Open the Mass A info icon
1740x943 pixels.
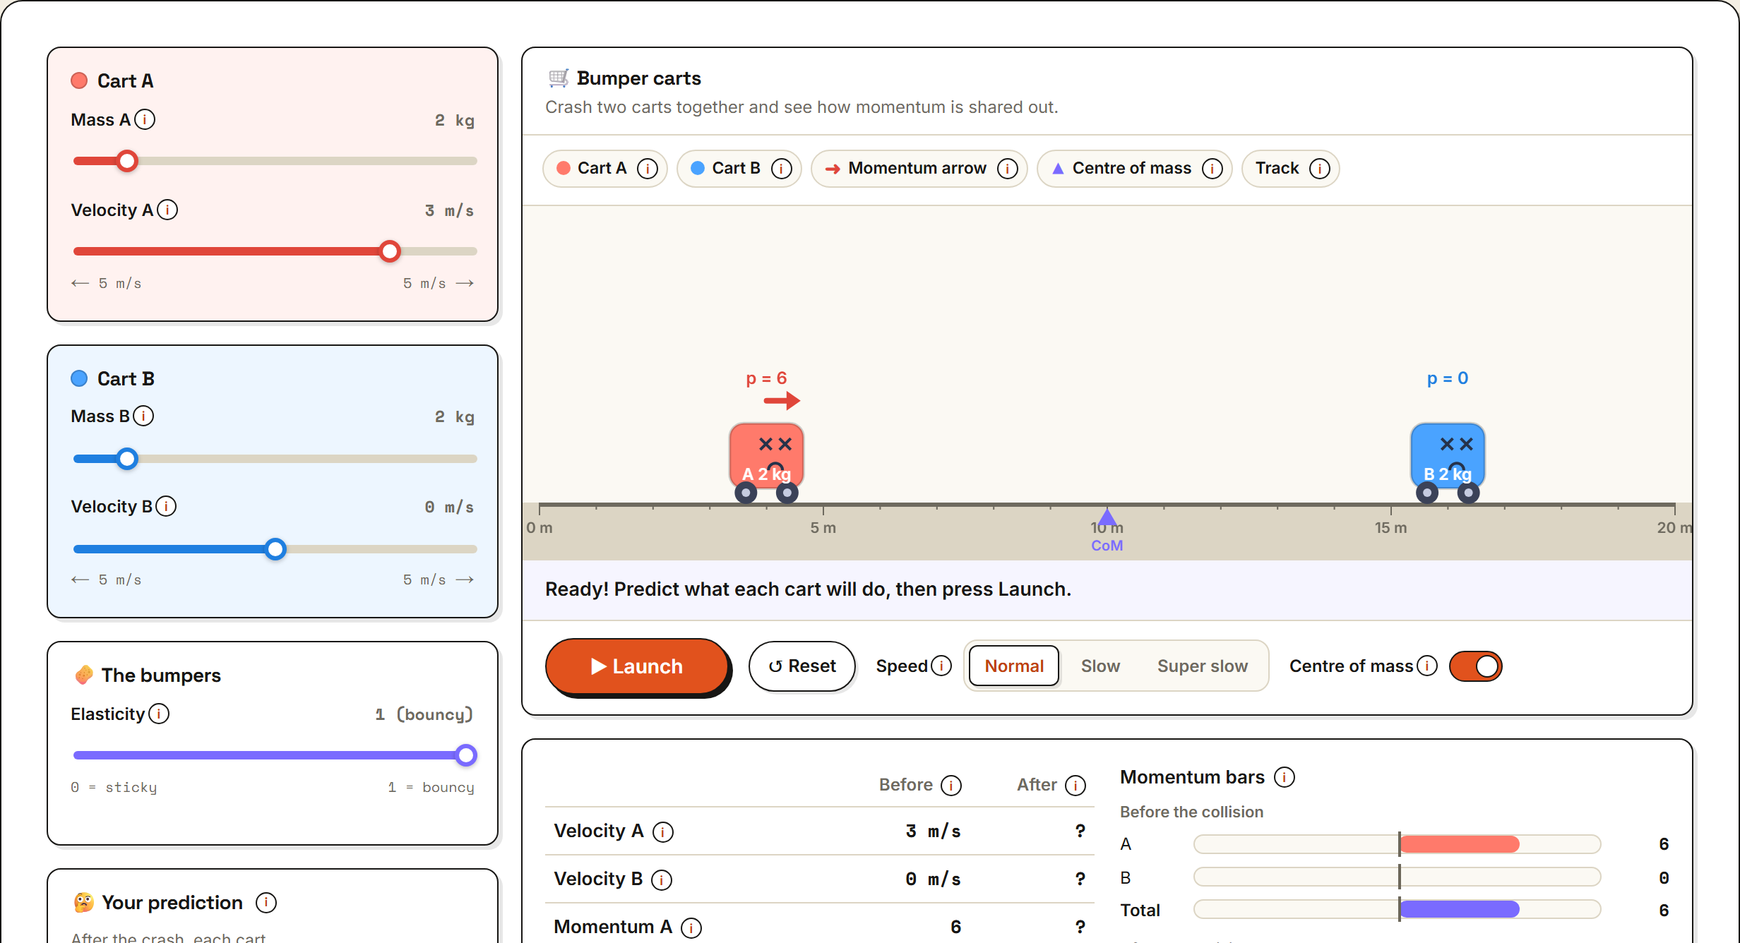pos(145,119)
